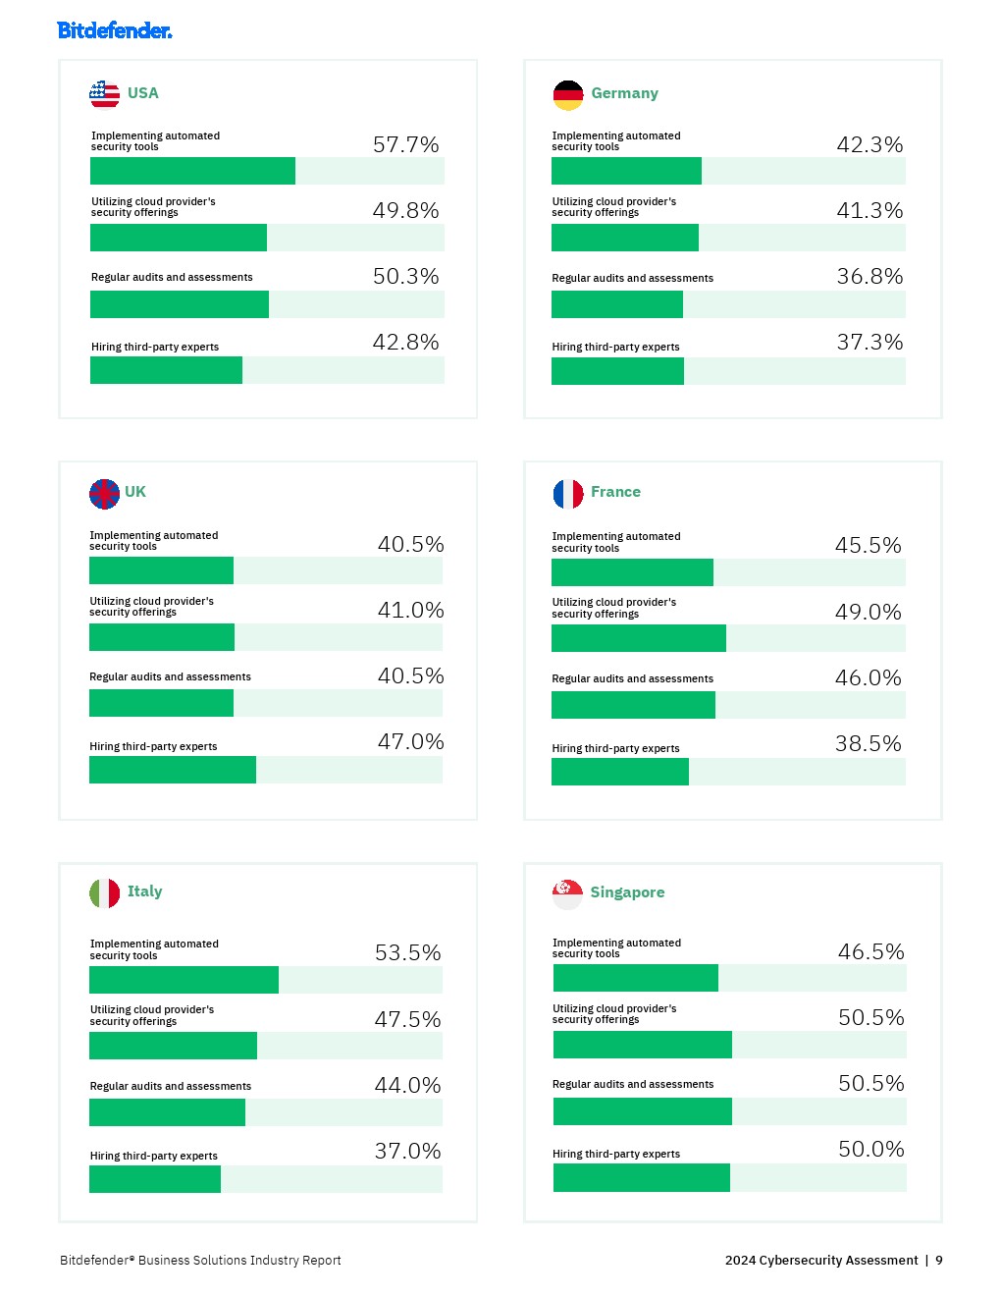Screen dimensions: 1001x1296
Task: Click the UK flag icon
Action: (105, 494)
